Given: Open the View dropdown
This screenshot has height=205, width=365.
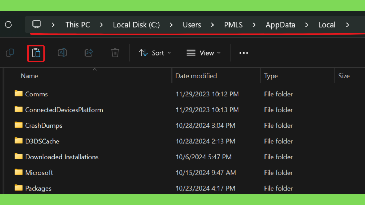Looking at the screenshot, I should [x=204, y=53].
